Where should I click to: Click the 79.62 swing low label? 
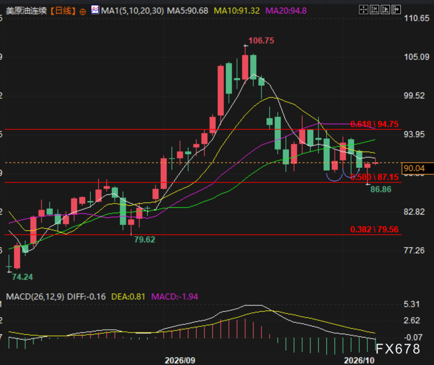pos(144,240)
